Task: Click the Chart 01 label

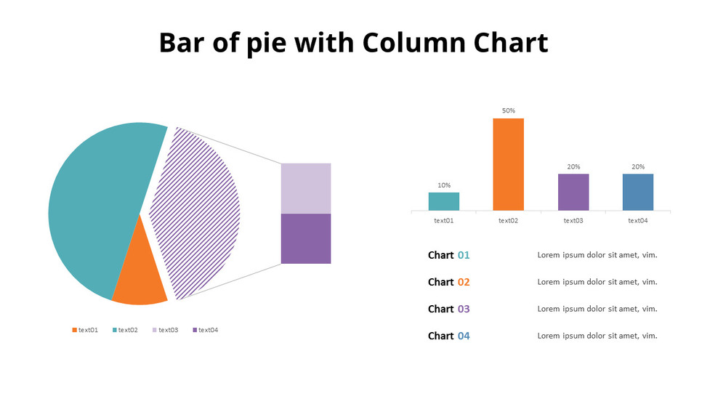Action: pos(448,255)
